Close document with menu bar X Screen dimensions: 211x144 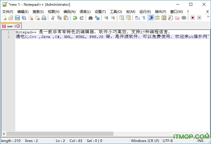coord(208,12)
